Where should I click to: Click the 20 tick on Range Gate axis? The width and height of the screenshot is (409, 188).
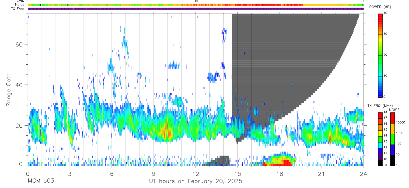tap(19, 125)
